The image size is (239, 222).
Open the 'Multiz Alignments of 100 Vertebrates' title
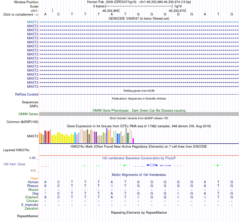[x=139, y=175]
